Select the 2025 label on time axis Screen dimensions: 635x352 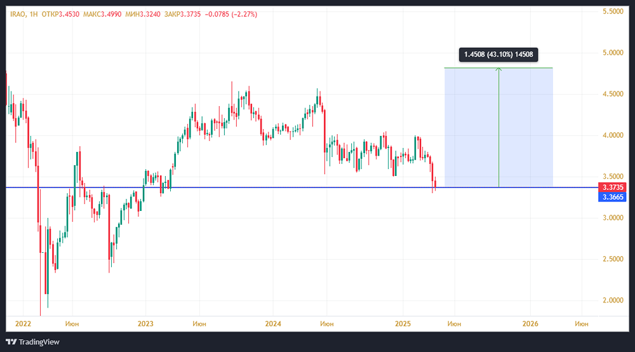pyautogui.click(x=403, y=324)
